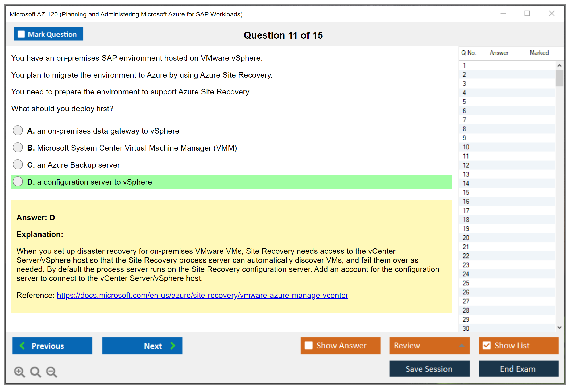The width and height of the screenshot is (572, 391).
Task: Click the reset zoom magnifier icon
Action: click(35, 372)
